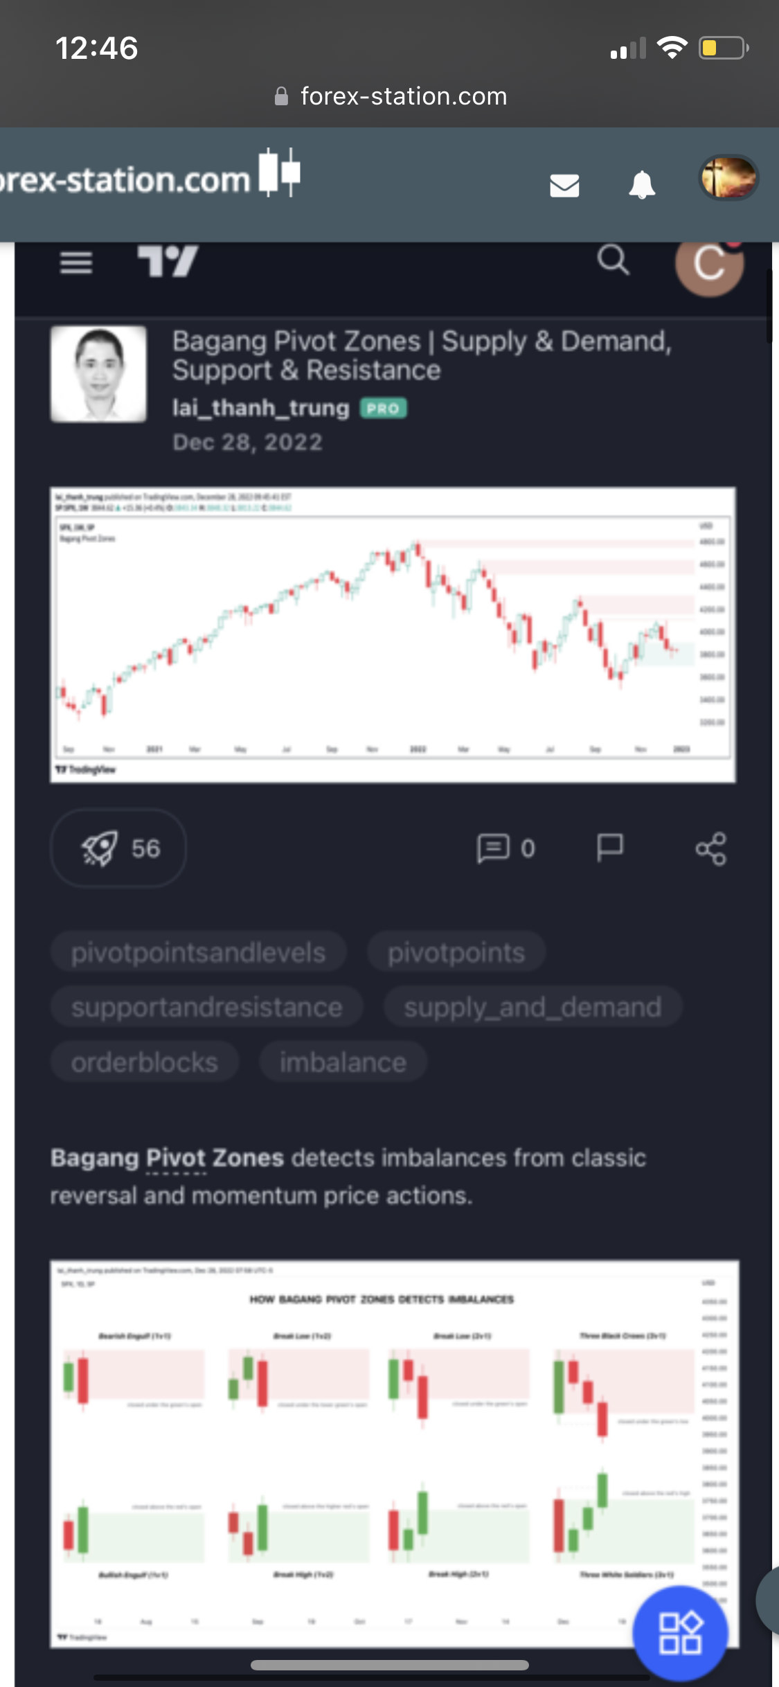The height and width of the screenshot is (1687, 779).
Task: Open the notifications bell icon
Action: [642, 185]
